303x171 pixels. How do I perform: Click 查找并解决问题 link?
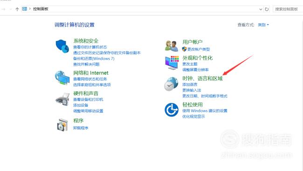click(x=86, y=64)
